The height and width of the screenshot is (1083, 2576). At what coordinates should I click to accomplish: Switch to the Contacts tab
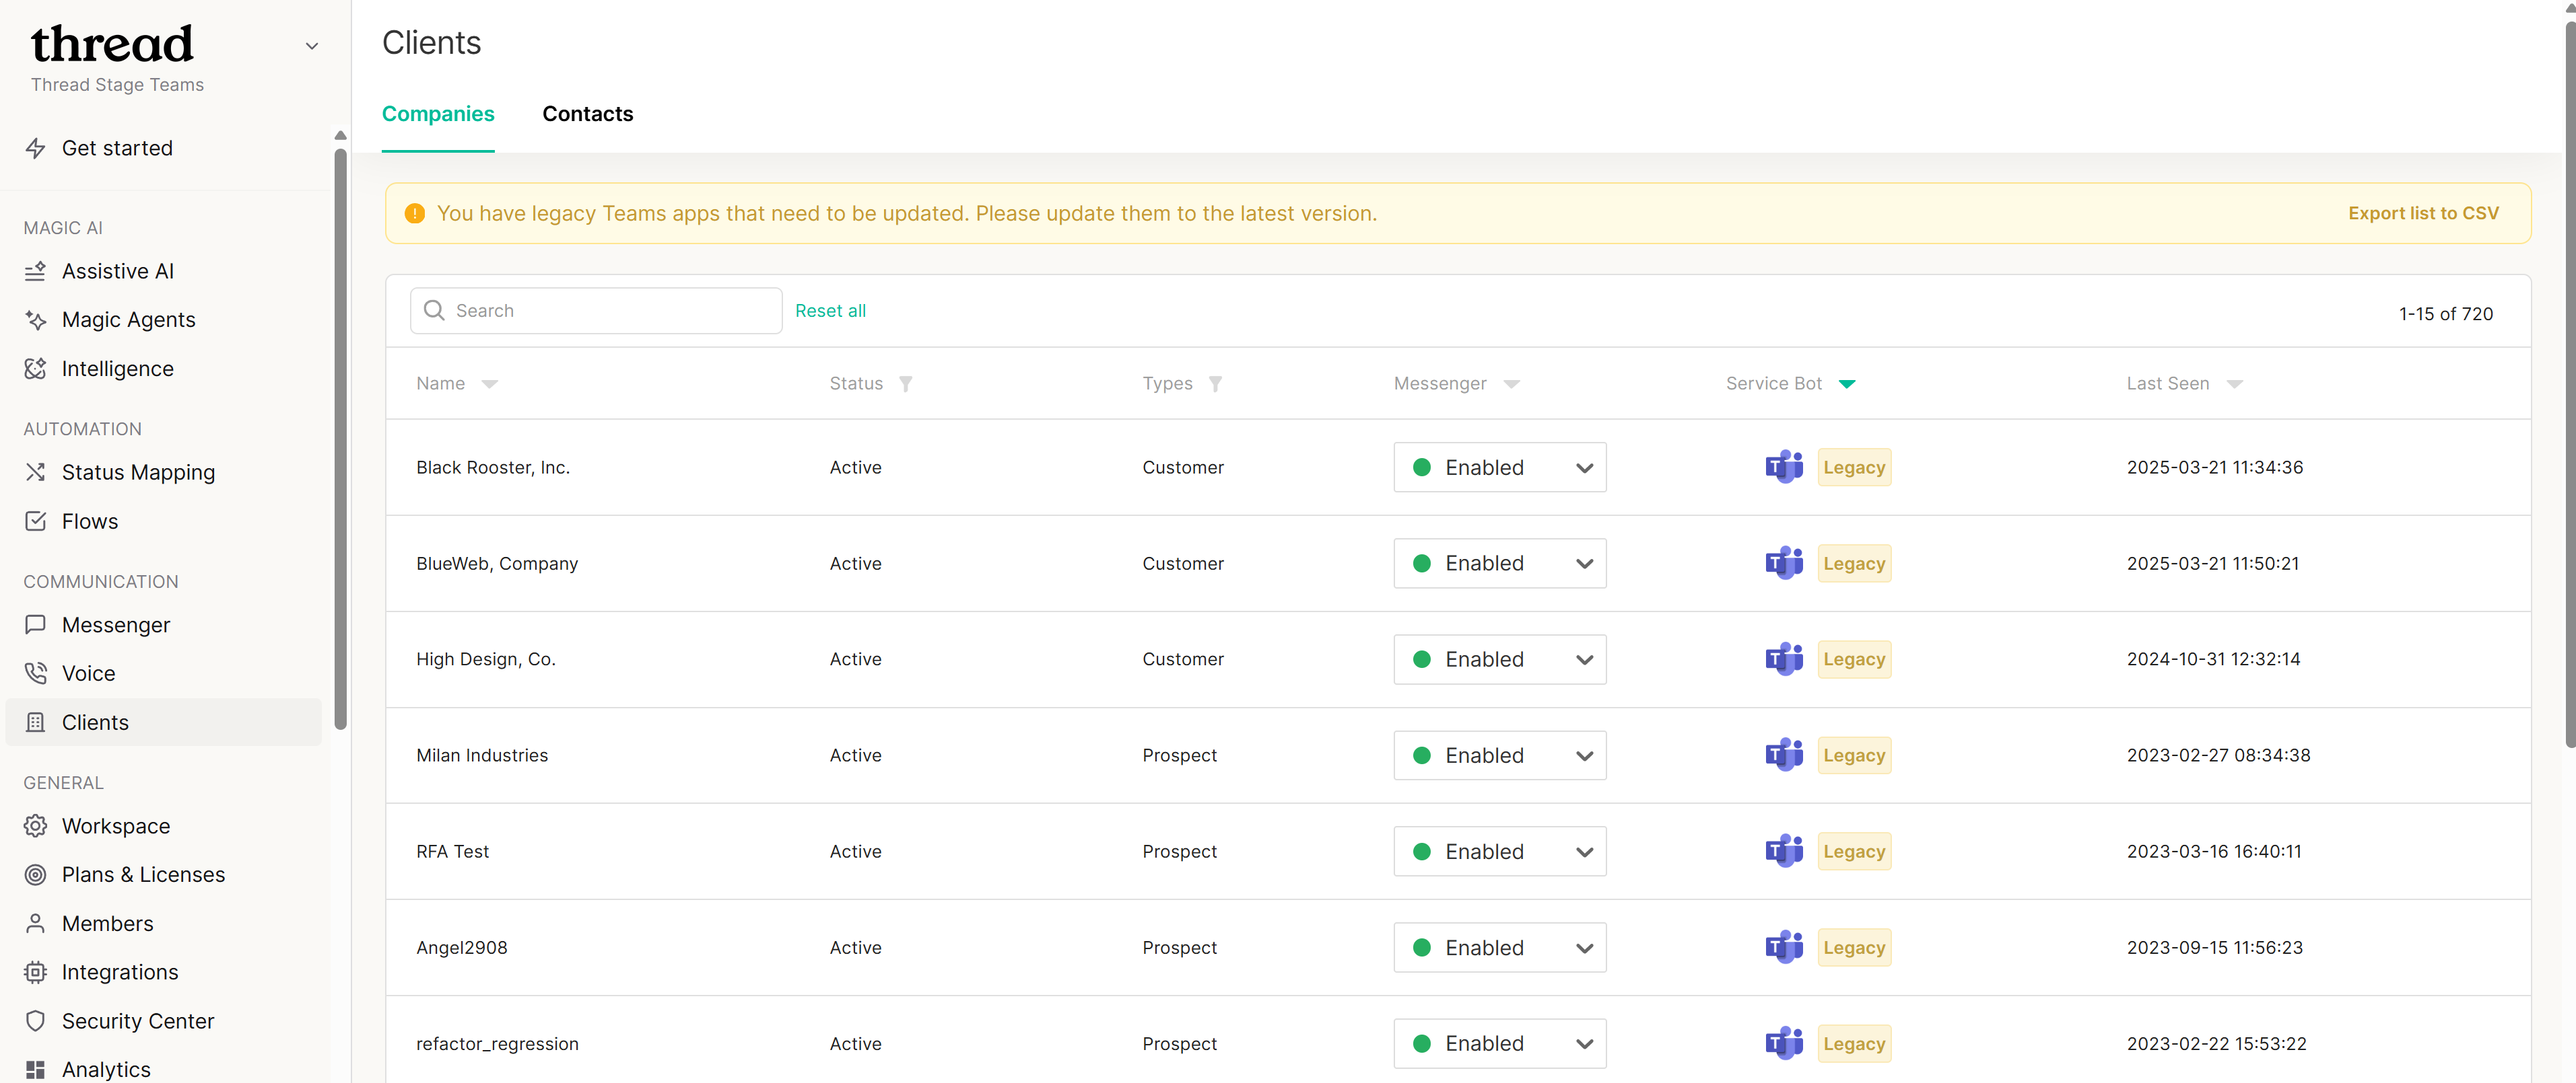(x=587, y=114)
